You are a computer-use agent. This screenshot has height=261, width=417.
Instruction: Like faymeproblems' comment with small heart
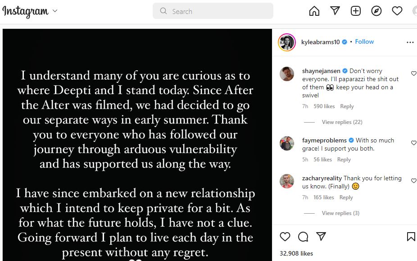pos(413,143)
